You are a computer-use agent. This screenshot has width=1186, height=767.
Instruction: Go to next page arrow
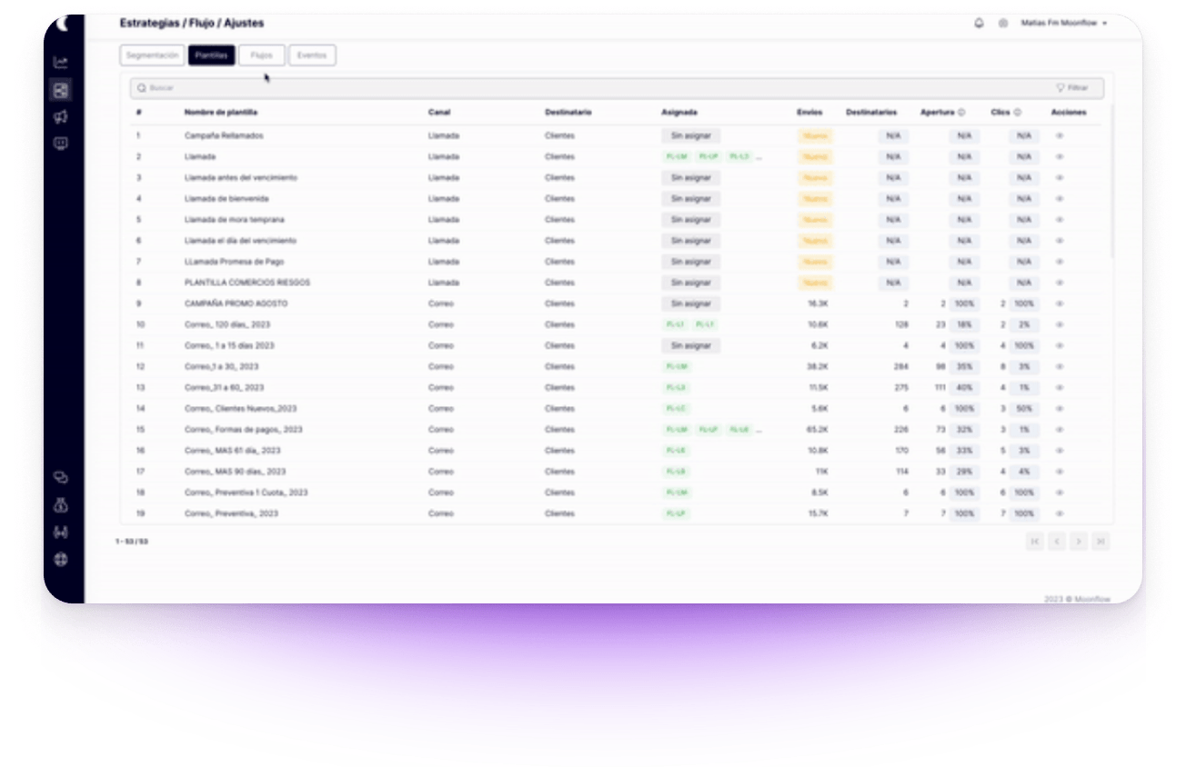(1079, 542)
